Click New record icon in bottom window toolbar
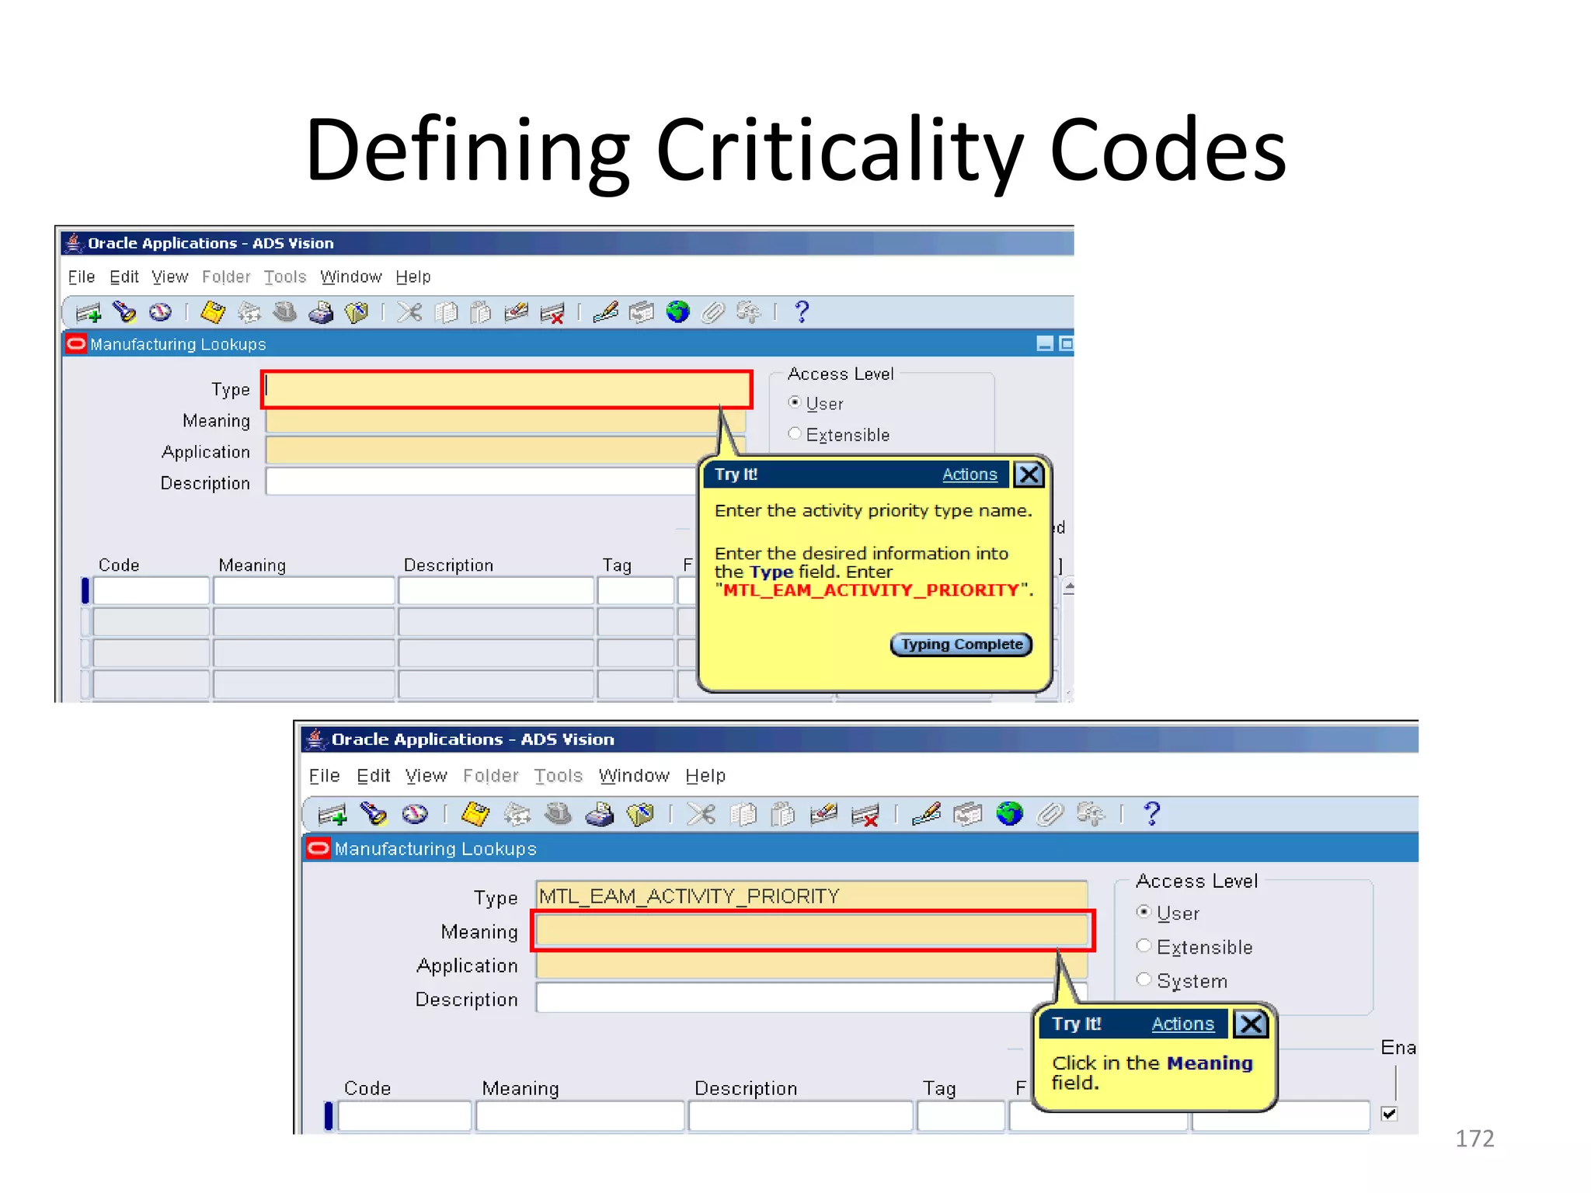The height and width of the screenshot is (1193, 1591). point(332,814)
